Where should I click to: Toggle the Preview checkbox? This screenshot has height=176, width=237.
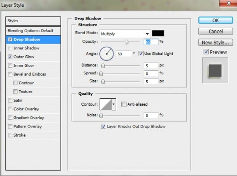click(206, 52)
